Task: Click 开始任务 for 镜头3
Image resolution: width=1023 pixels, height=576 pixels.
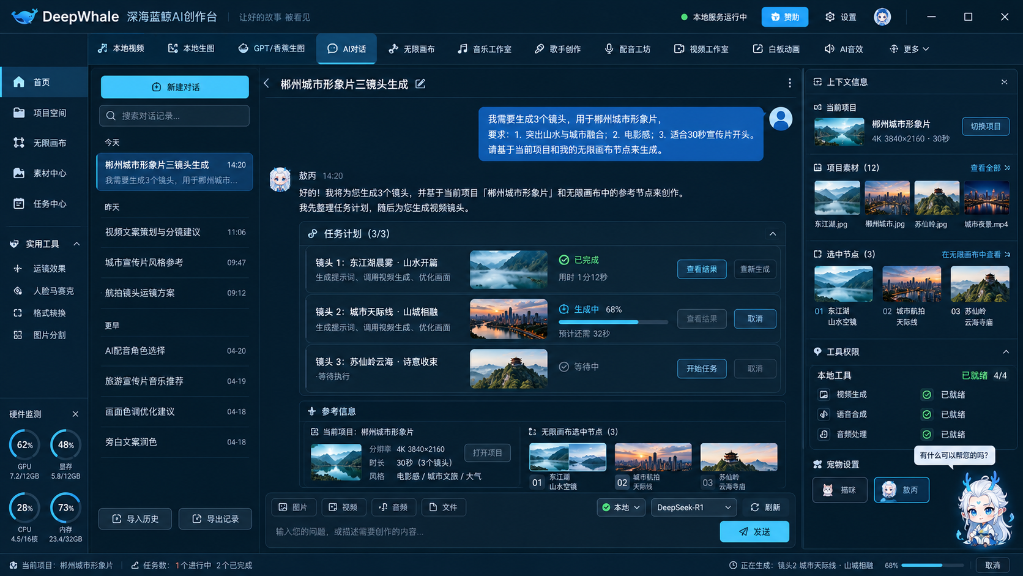Action: coord(702,368)
